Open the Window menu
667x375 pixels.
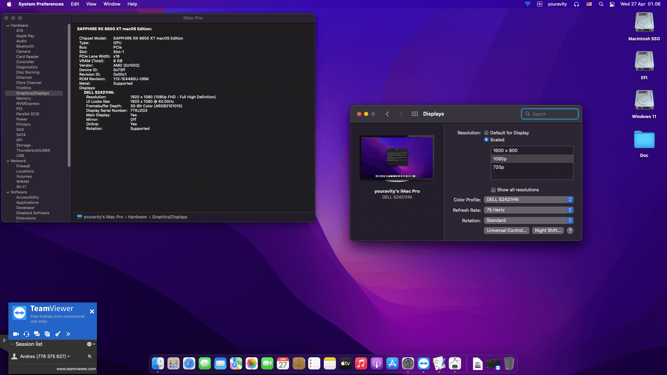tap(112, 4)
